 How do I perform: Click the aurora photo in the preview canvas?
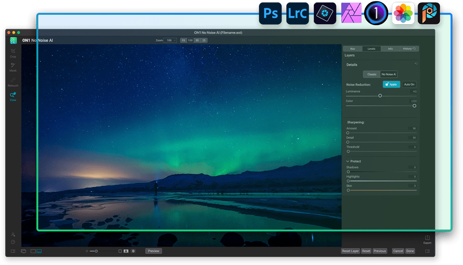(x=181, y=146)
